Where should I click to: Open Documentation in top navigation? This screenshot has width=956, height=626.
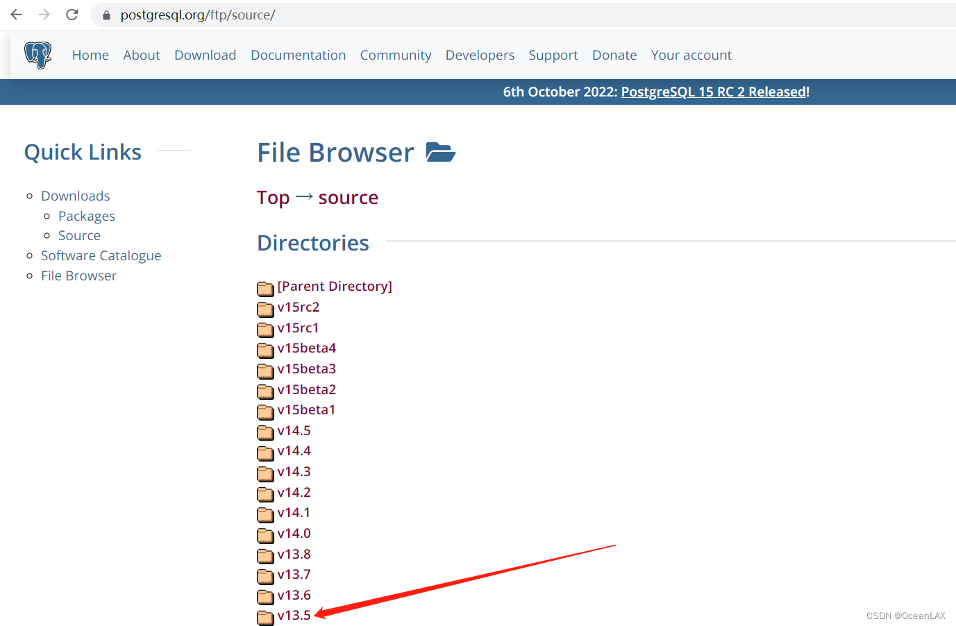(298, 55)
